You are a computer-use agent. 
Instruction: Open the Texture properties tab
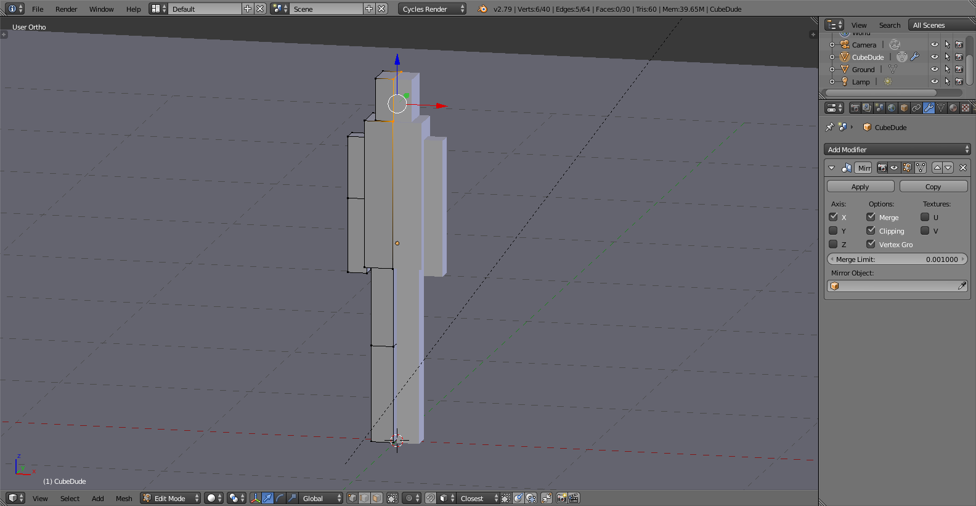[966, 108]
